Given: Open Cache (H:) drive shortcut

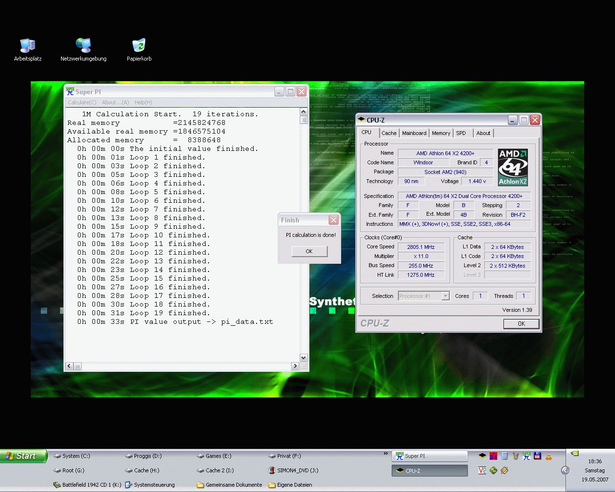Looking at the screenshot, I should [142, 470].
